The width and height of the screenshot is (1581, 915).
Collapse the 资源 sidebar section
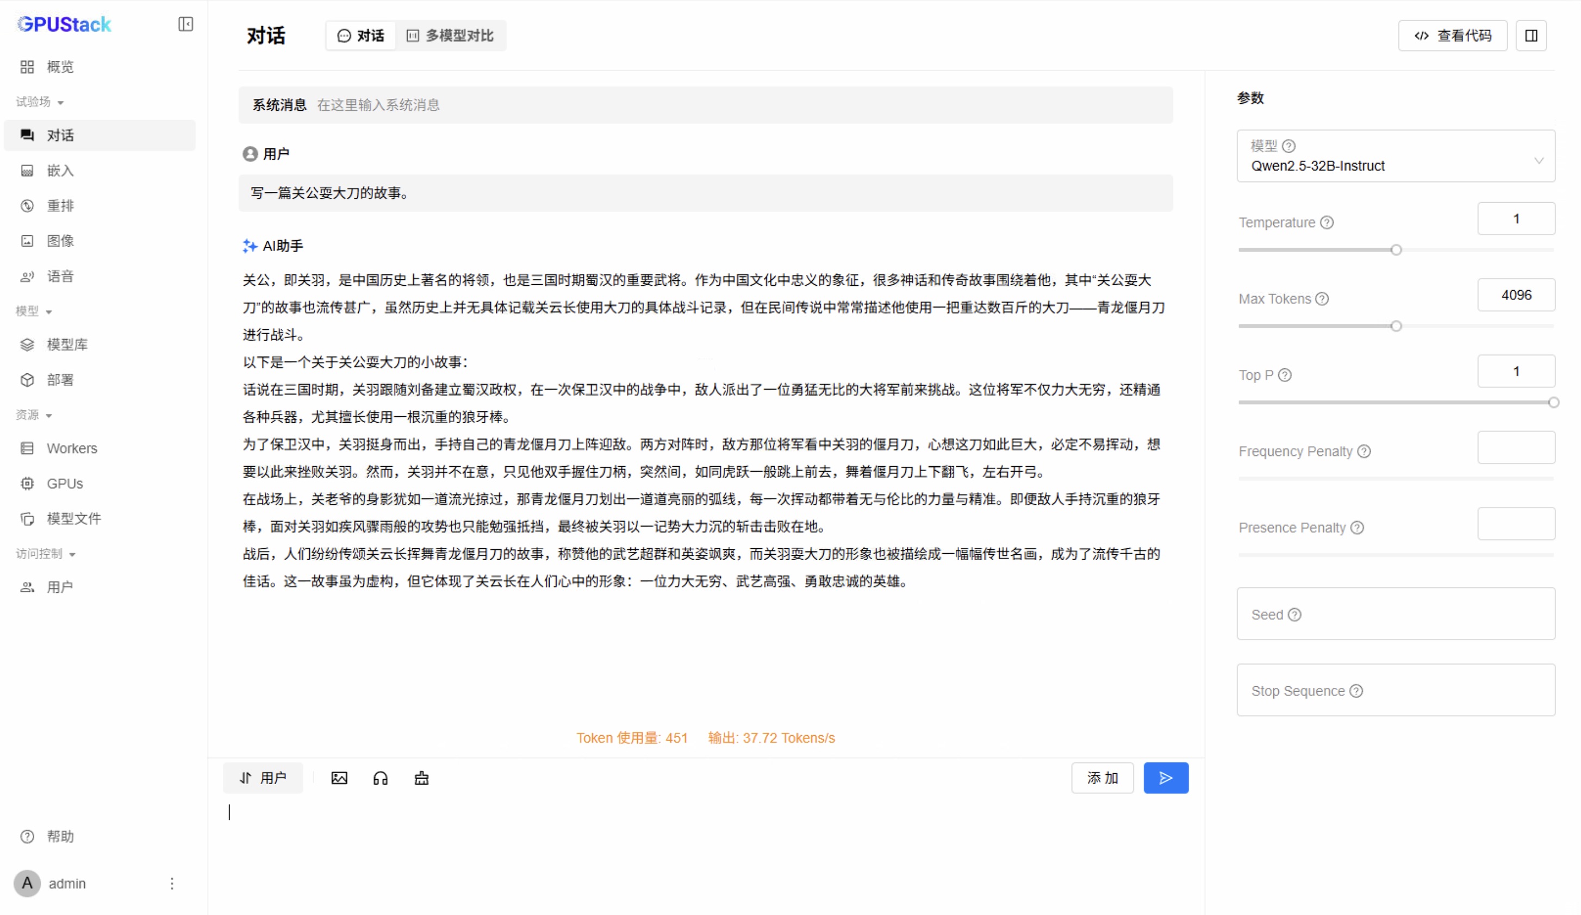coord(34,415)
